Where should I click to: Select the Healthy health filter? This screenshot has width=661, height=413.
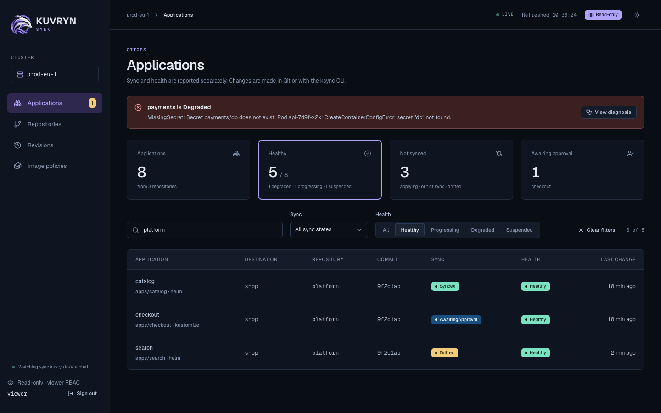410,230
